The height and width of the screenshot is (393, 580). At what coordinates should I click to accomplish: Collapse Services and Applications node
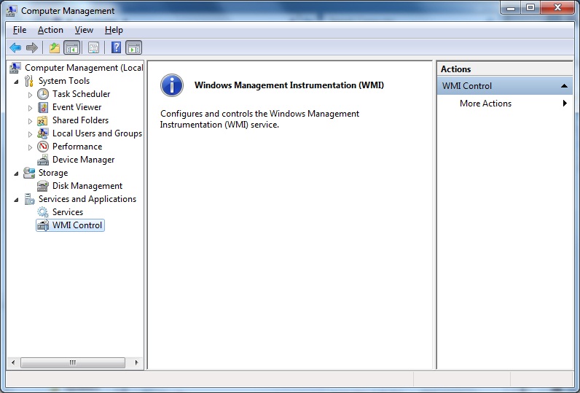(x=16, y=200)
